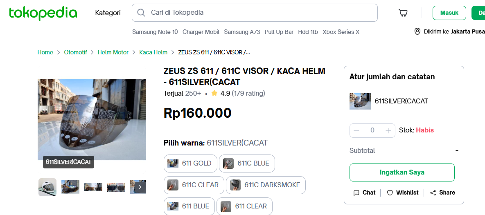Select the 611 GOLD color variant
This screenshot has height=215, width=485.
tap(190, 163)
